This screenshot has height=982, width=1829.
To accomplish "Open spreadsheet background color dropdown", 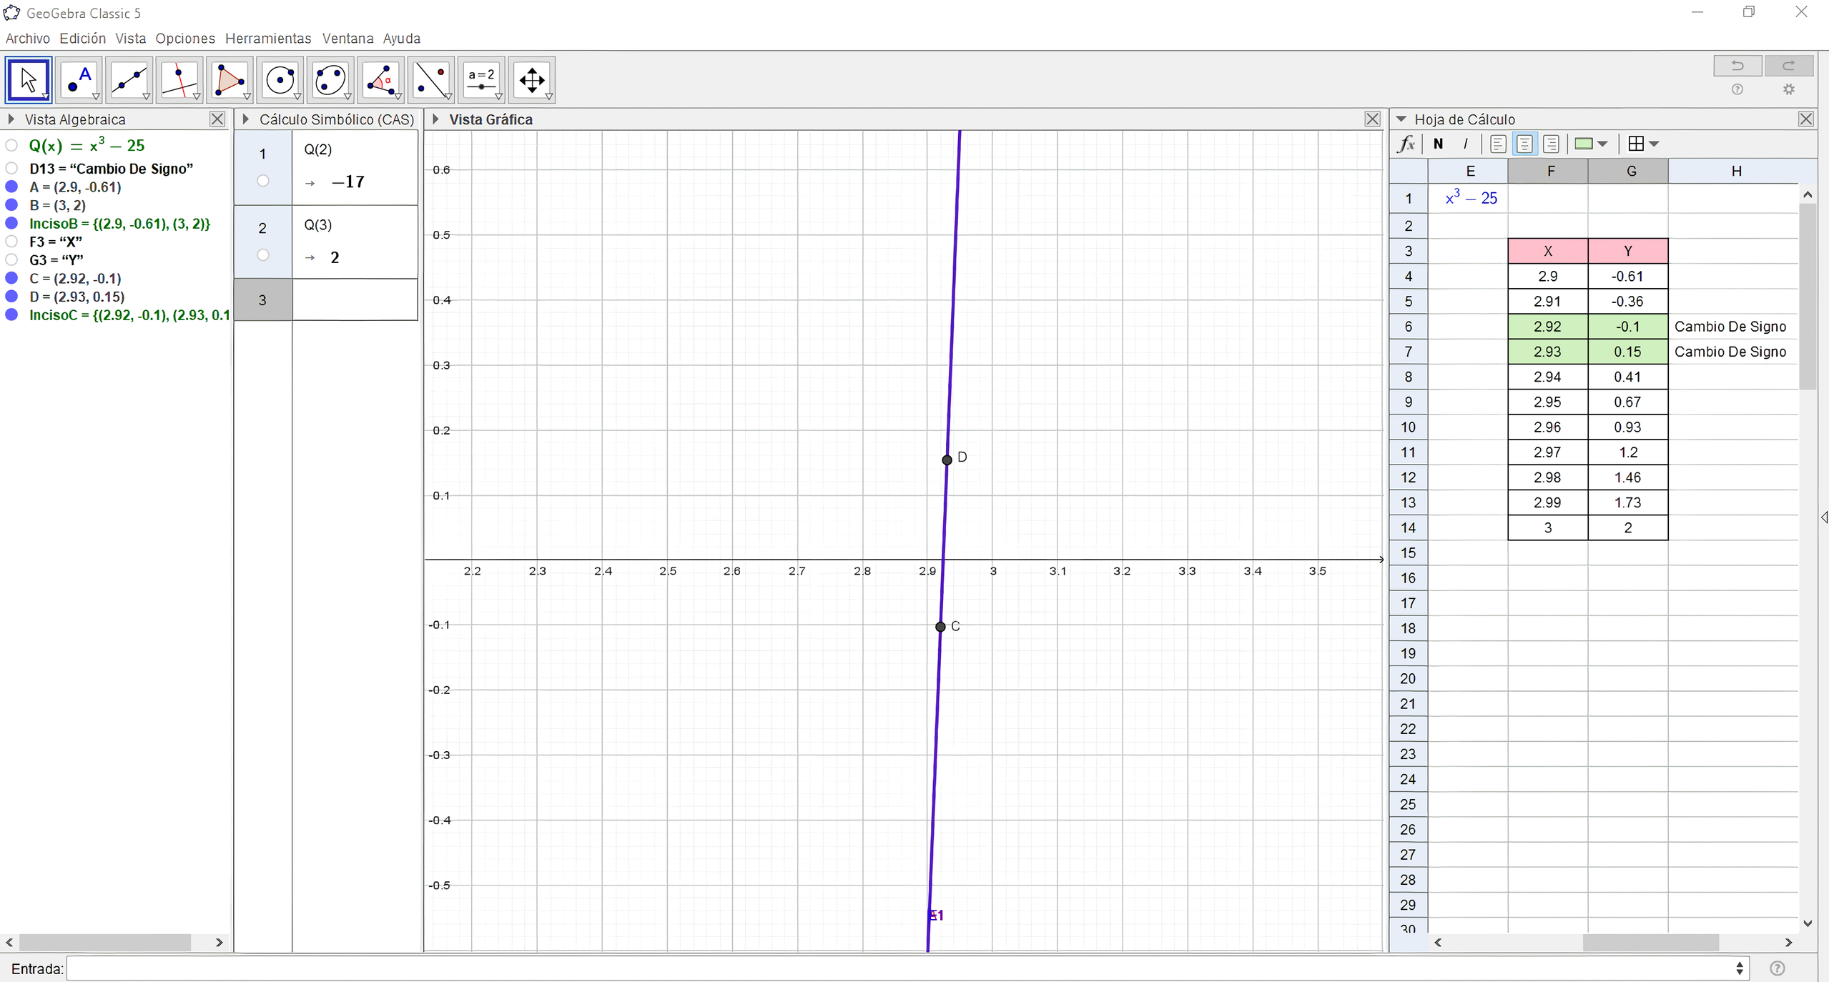I will pyautogui.click(x=1602, y=144).
